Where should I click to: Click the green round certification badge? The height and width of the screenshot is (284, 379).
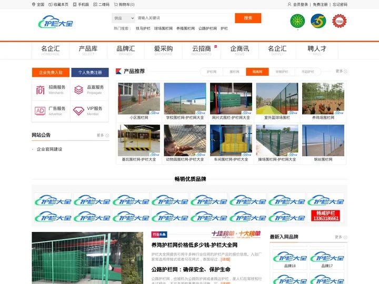[x=297, y=21]
